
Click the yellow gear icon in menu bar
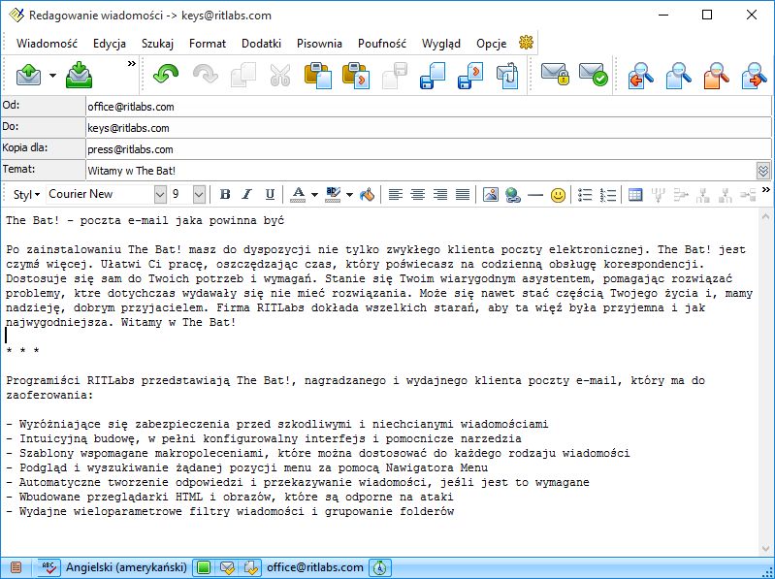526,43
